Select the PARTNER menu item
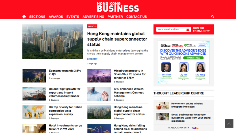Viewport: 236px width, 133px height. point(115,17)
